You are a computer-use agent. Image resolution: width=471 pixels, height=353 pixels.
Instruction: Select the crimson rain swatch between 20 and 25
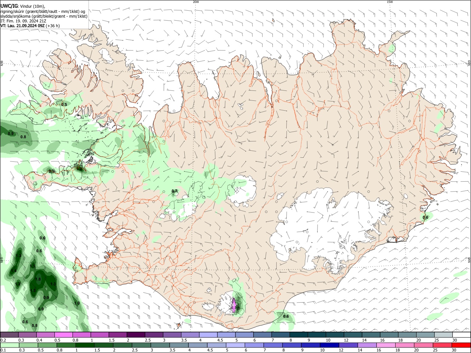click(x=443, y=345)
